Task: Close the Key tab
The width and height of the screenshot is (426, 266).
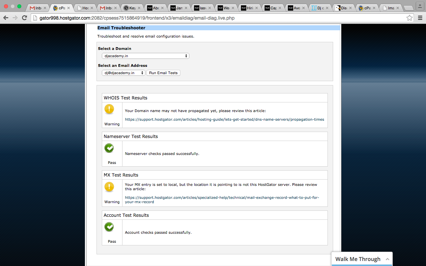Action: pos(139,8)
